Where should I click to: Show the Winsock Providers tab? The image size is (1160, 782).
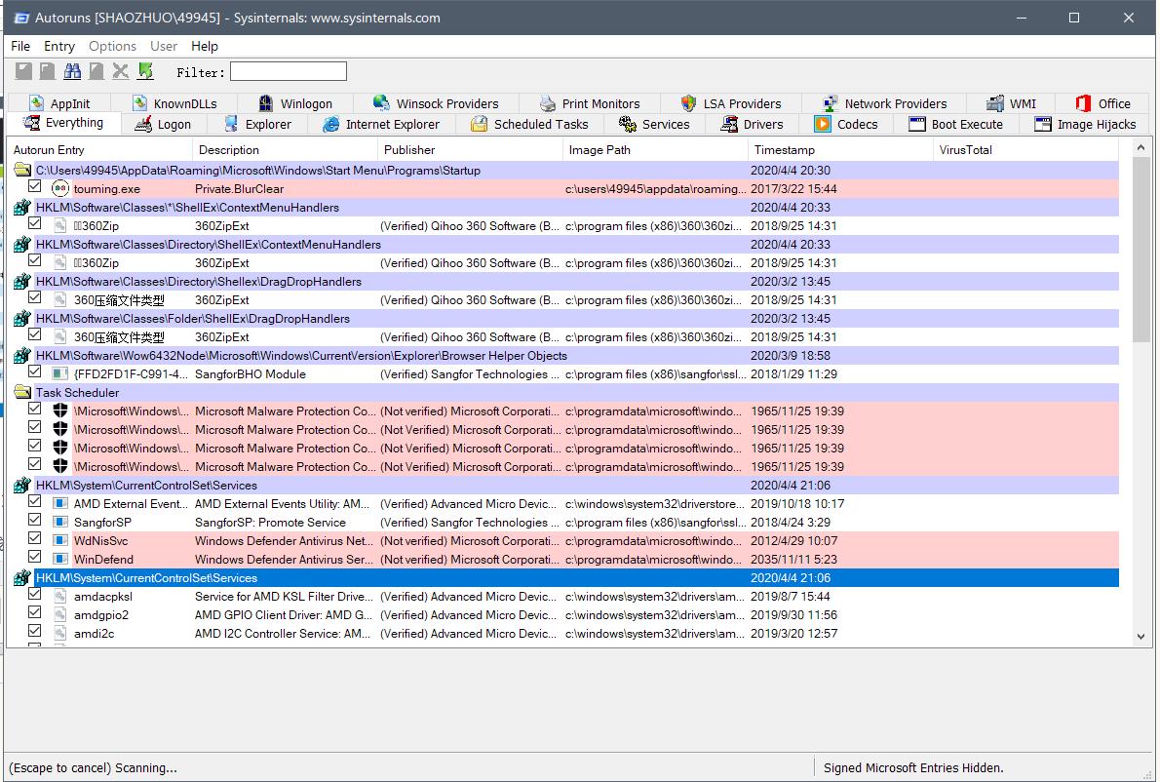point(437,103)
